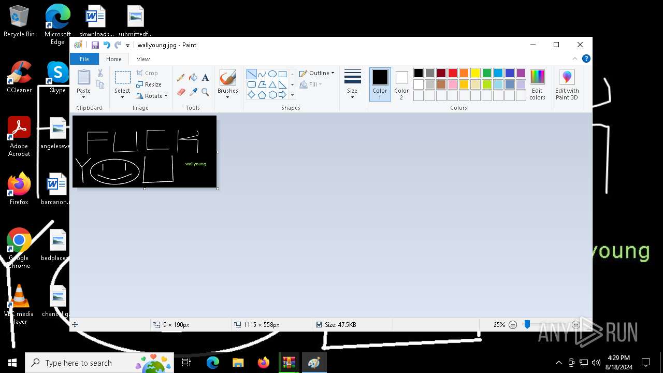Click the Crop button
Screen dimensions: 663x373
[147, 73]
